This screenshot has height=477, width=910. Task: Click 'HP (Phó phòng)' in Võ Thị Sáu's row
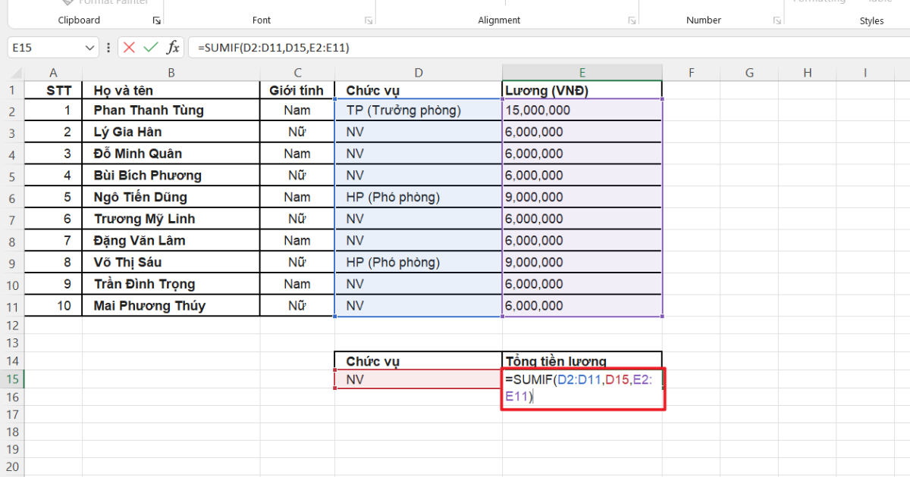click(419, 263)
